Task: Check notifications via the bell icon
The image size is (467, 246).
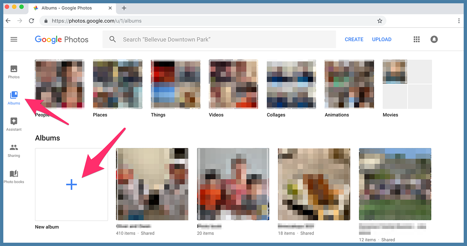Action: [x=434, y=39]
